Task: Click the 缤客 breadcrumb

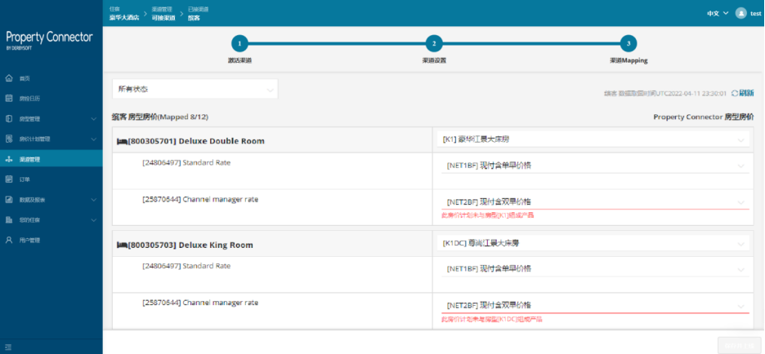Action: click(x=194, y=18)
